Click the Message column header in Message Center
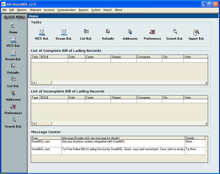This screenshot has width=220, height=174. (x=123, y=138)
